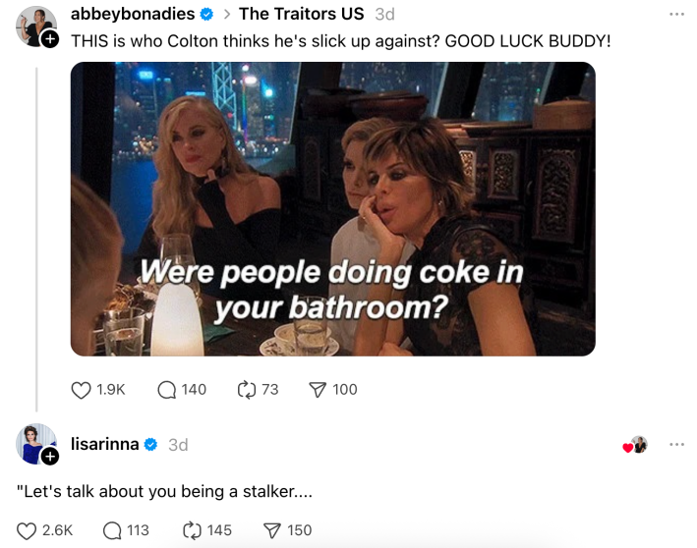Image resolution: width=697 pixels, height=548 pixels.
Task: Click abbeybonadies' profile avatar
Action: (x=36, y=26)
